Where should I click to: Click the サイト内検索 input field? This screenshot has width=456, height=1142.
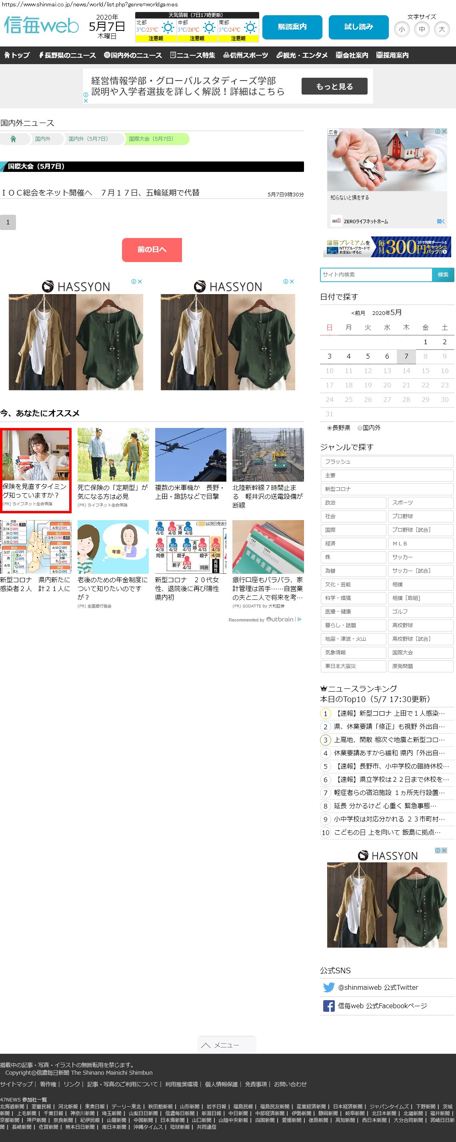(376, 274)
